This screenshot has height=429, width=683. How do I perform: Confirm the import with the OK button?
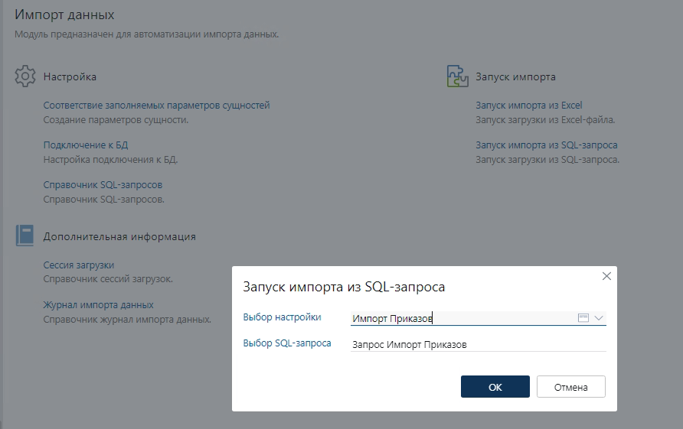(x=495, y=386)
